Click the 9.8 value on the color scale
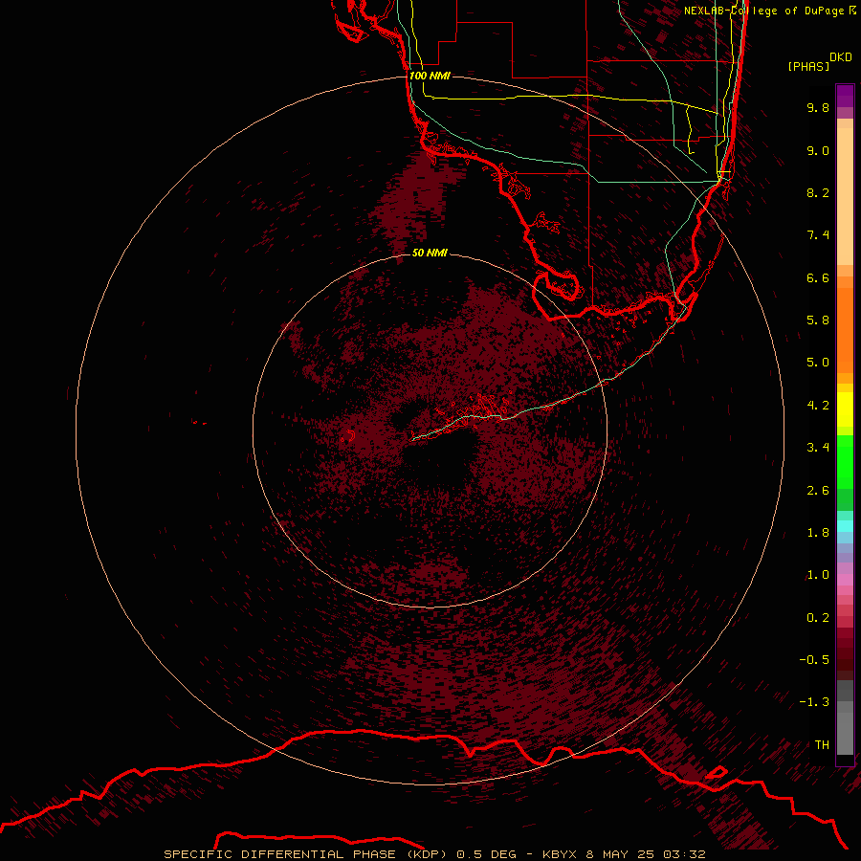861x861 pixels. (x=818, y=107)
